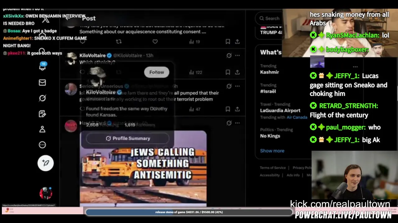Bookmark the KiloVoltaire reply
Viewport: 398px width, 223px height.
tap(228, 72)
